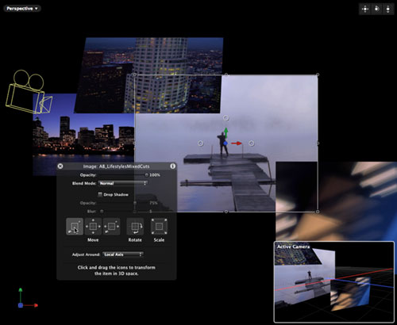Open the Blend Mode Normal dropdown
The image size is (397, 325).
coord(123,183)
